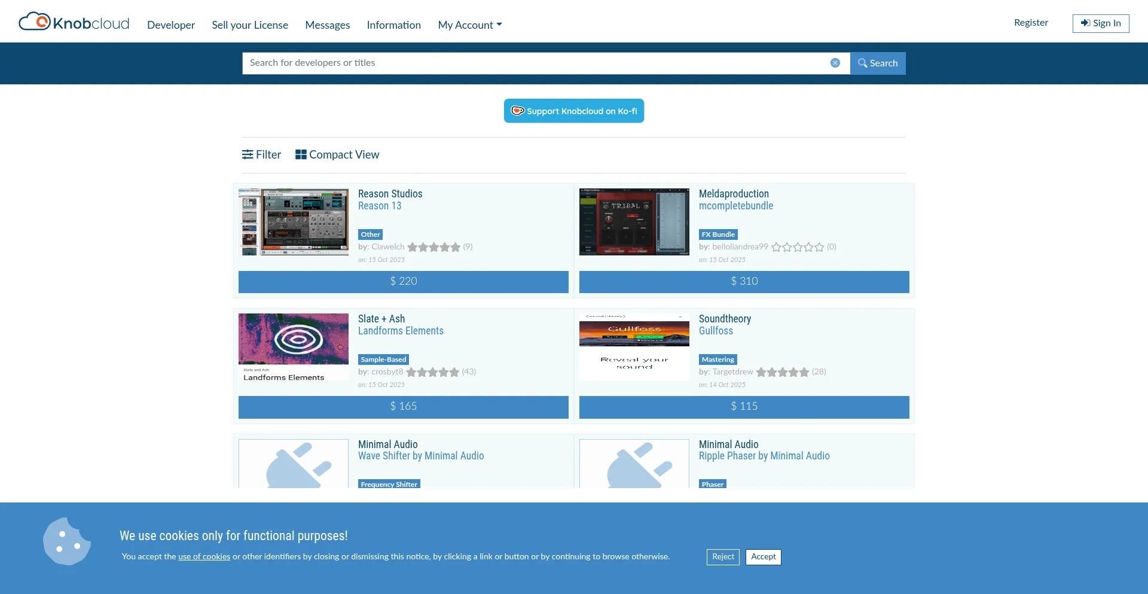Click the Filter sliders icon

pos(247,155)
